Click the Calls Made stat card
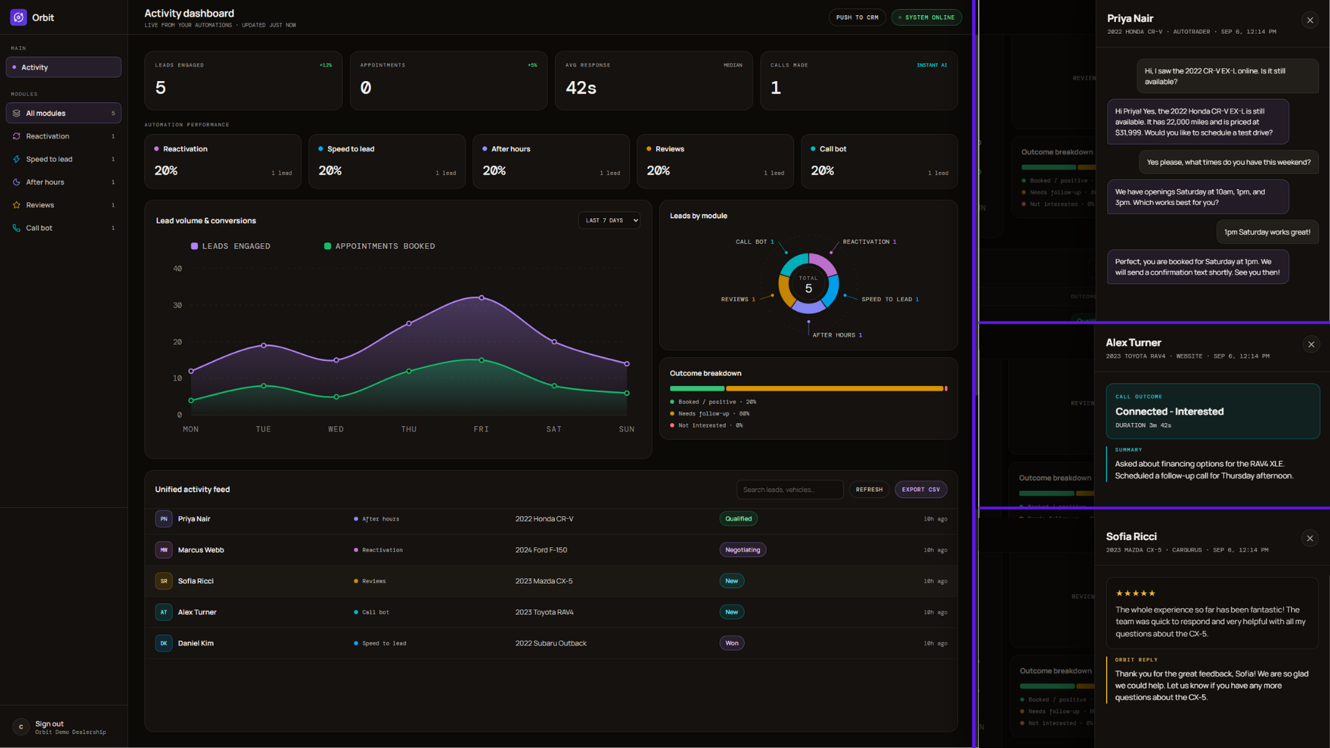This screenshot has width=1330, height=748. tap(859, 80)
